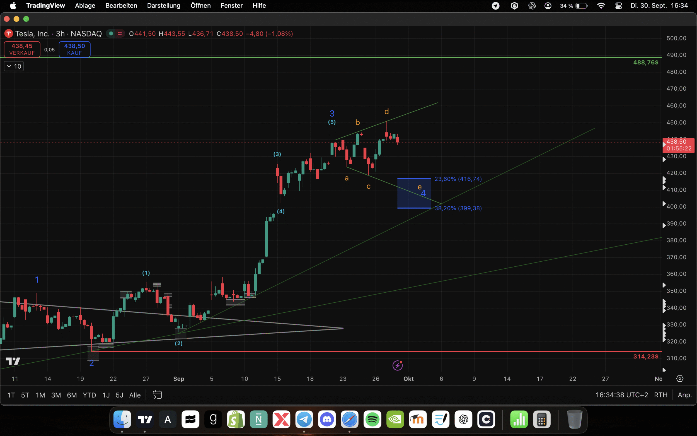Select the 1M time range
The height and width of the screenshot is (436, 697).
pyautogui.click(x=40, y=395)
